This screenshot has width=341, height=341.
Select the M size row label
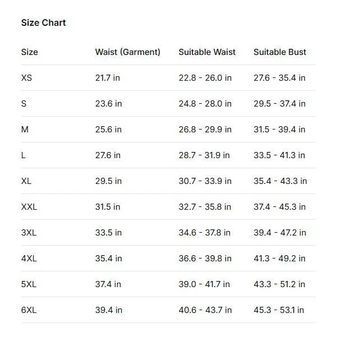[25, 130]
